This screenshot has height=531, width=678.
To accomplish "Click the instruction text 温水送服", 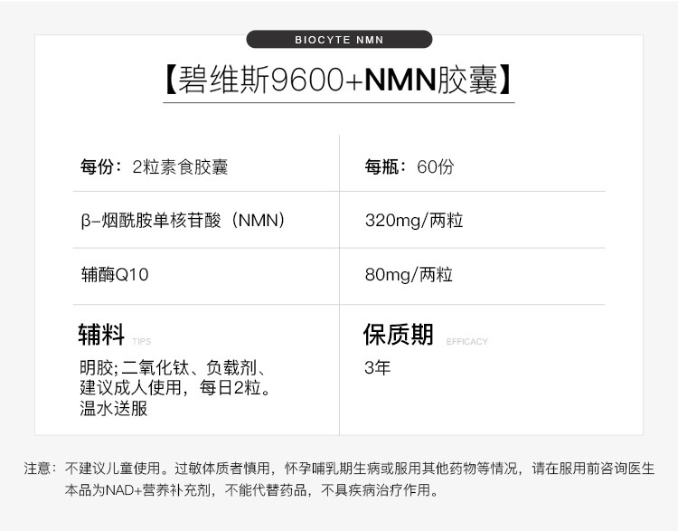I will (114, 408).
